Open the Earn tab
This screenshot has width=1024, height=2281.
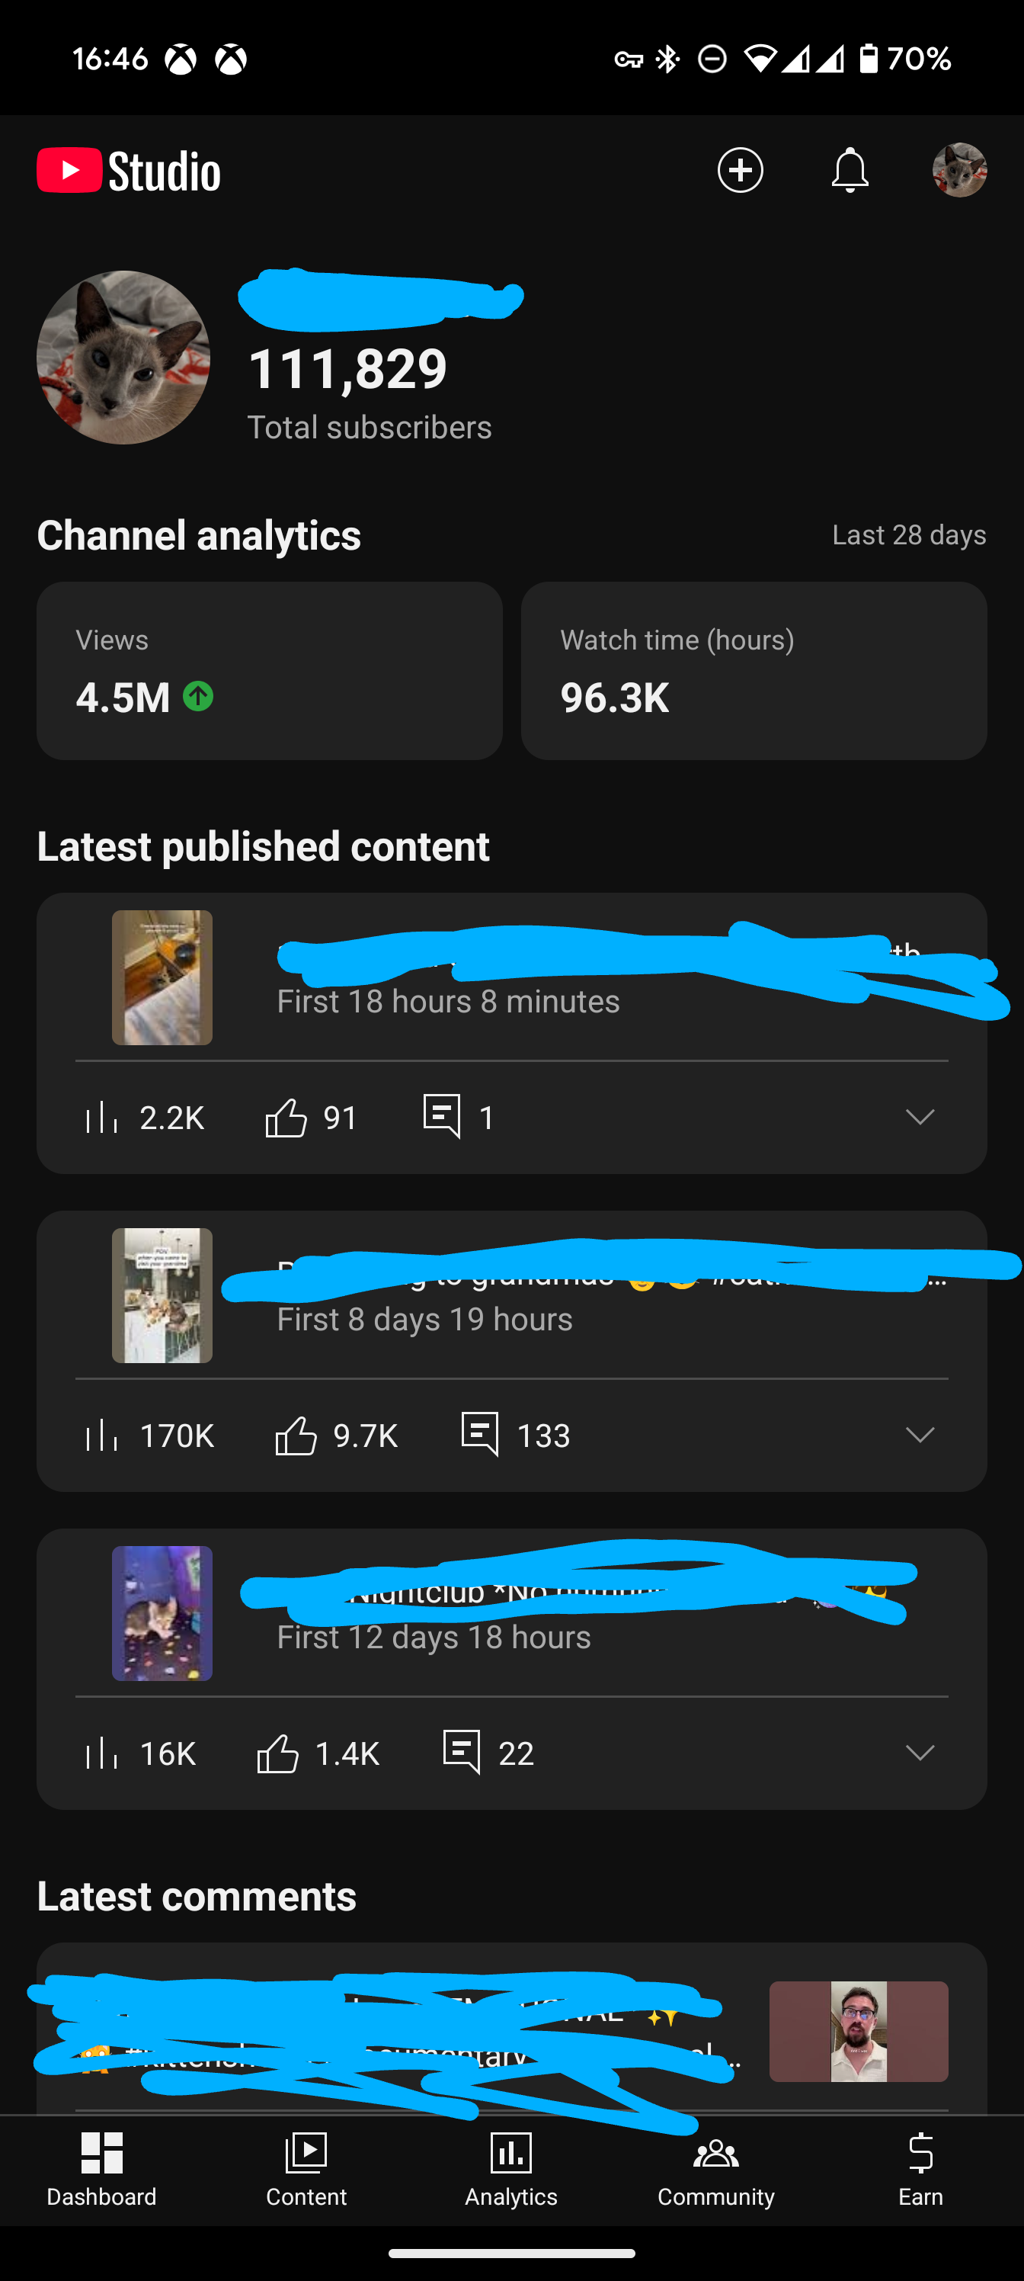[920, 2170]
